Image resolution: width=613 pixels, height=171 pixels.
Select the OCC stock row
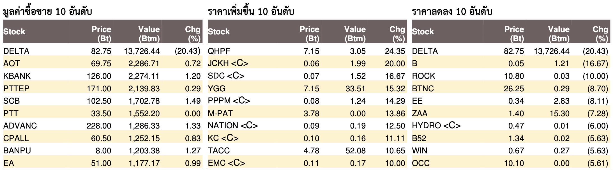click(511, 163)
